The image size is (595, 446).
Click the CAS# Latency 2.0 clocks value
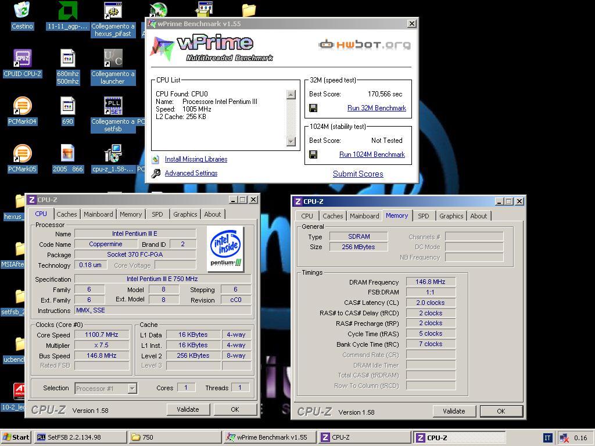tap(431, 303)
